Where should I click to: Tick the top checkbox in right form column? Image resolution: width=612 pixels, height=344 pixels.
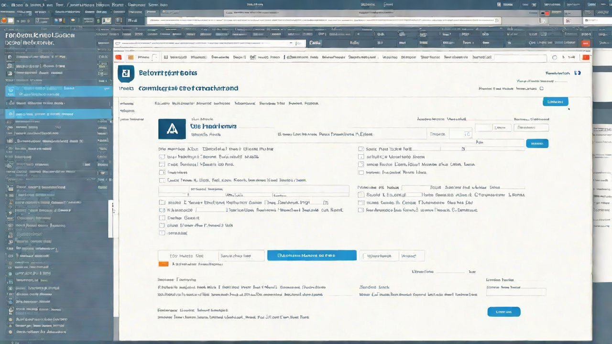[x=361, y=149]
